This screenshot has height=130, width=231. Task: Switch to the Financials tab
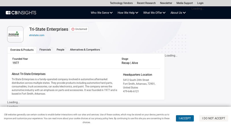(45, 50)
